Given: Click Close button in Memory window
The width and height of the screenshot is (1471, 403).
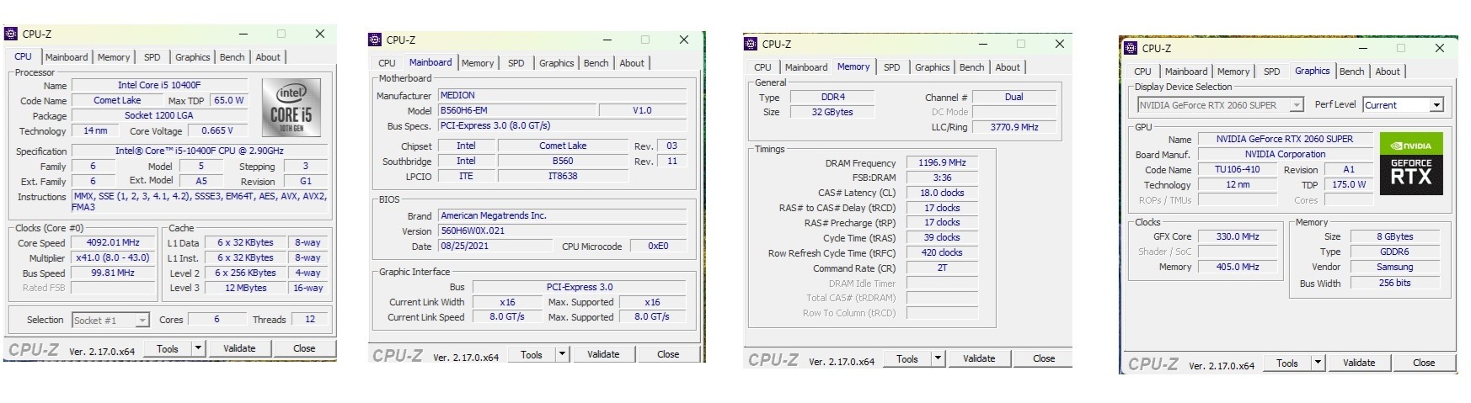Looking at the screenshot, I should point(1044,358).
